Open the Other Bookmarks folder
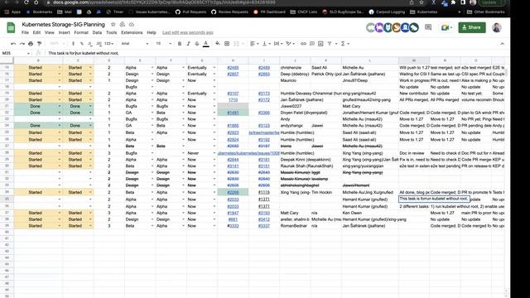This screenshot has width=530, height=298. pos(486,12)
